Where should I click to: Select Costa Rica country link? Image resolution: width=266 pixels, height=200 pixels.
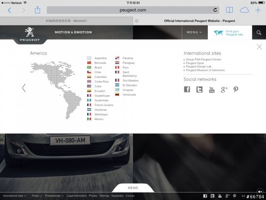(101, 82)
